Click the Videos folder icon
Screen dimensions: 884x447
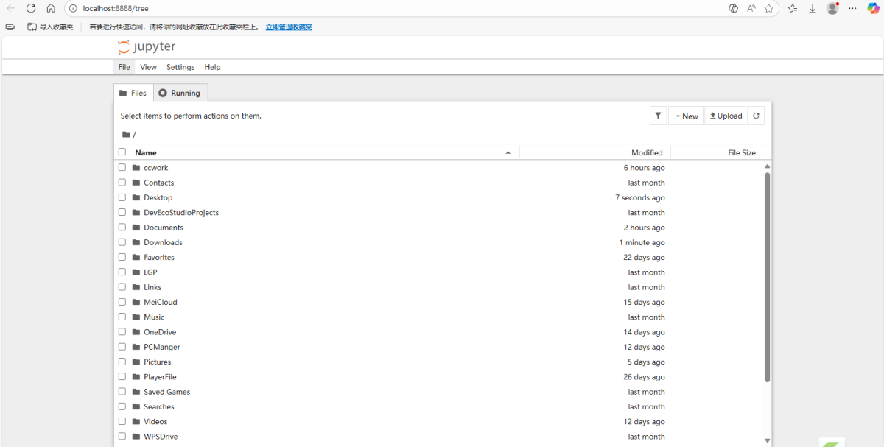coord(136,422)
